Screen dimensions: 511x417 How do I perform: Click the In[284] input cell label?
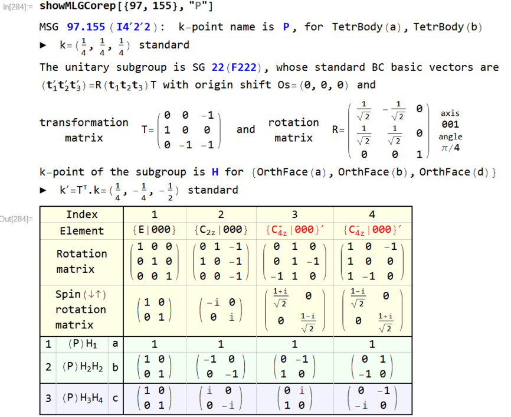coord(18,8)
